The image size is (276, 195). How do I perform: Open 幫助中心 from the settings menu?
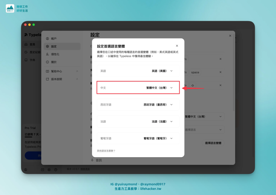point(56,71)
